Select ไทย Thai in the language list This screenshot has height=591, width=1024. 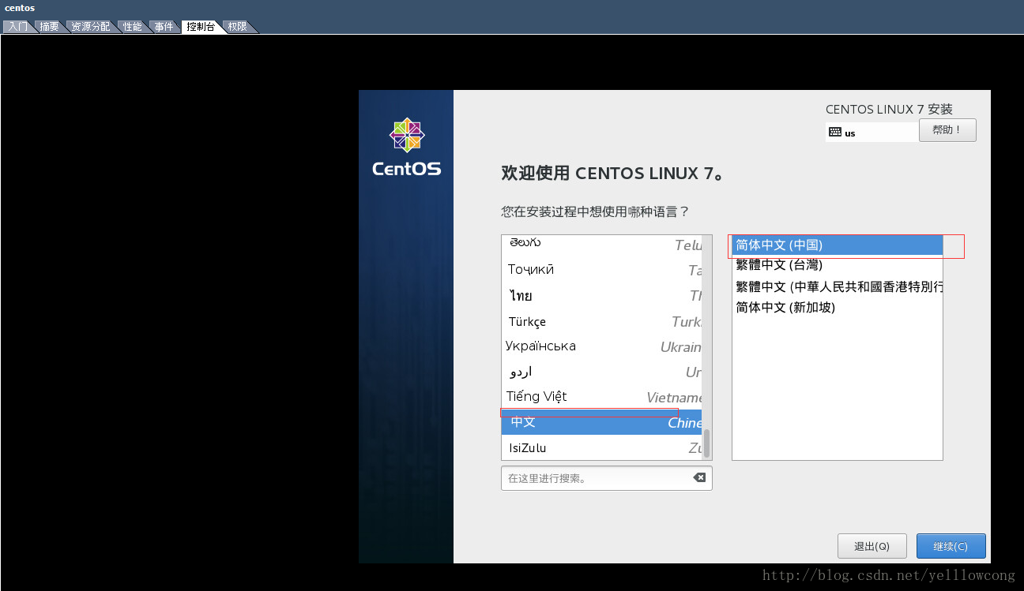click(x=602, y=295)
